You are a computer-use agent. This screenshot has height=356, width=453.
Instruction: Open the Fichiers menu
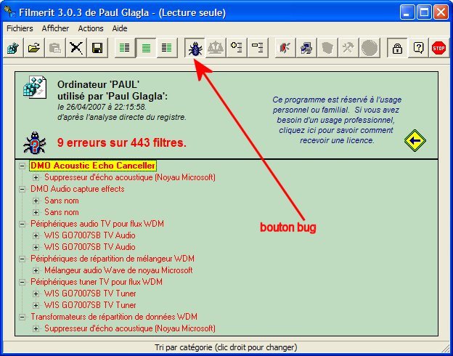[x=20, y=28]
